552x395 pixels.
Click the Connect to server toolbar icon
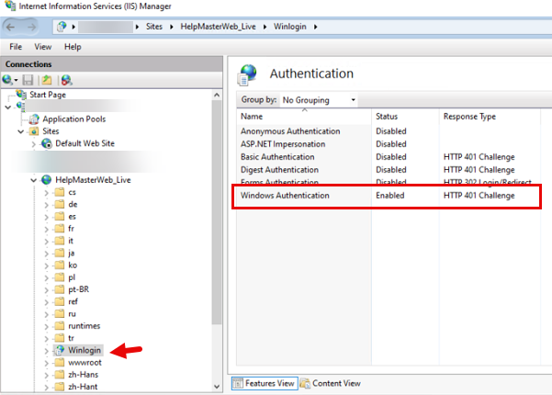(7, 80)
